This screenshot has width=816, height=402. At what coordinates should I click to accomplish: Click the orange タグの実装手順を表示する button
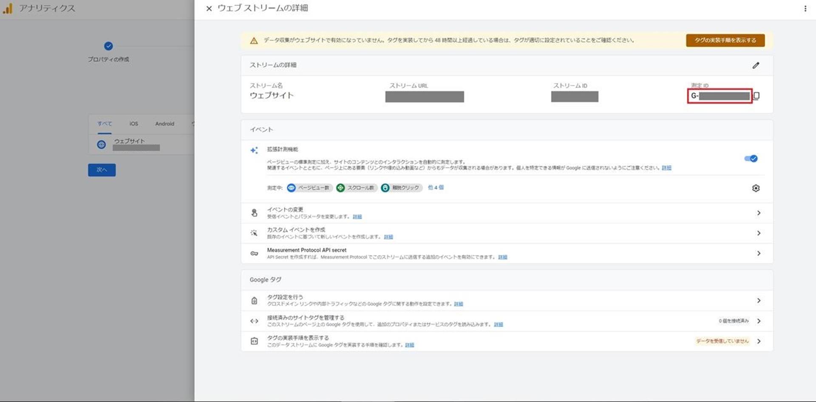[x=725, y=40]
